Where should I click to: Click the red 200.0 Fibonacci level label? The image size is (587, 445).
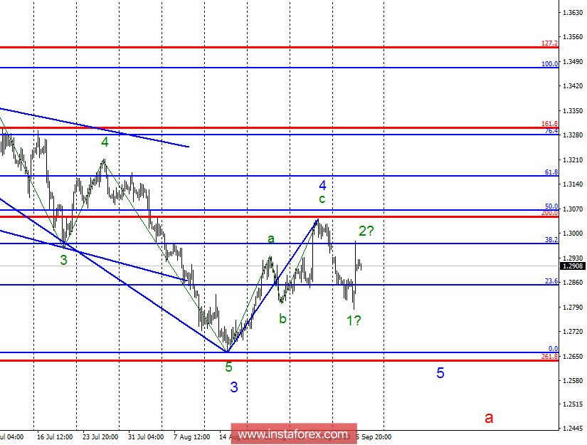coord(549,213)
